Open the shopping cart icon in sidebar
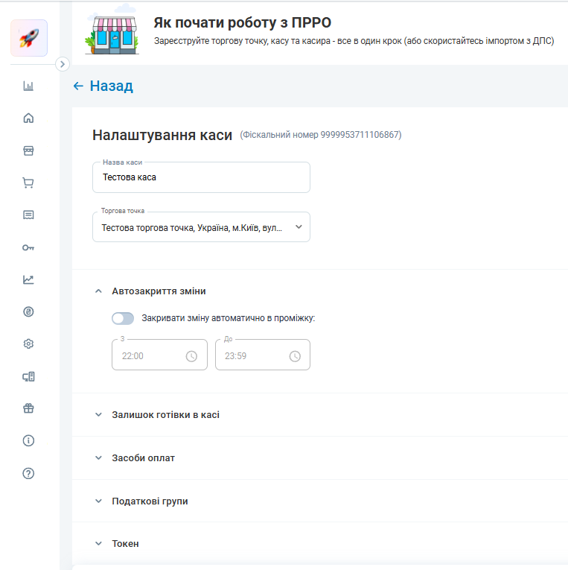 (28, 183)
